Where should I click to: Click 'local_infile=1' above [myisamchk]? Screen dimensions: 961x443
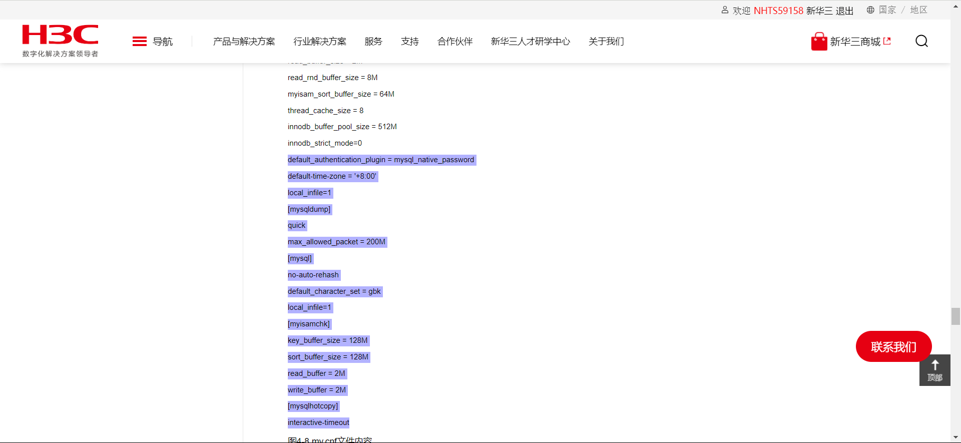point(309,307)
